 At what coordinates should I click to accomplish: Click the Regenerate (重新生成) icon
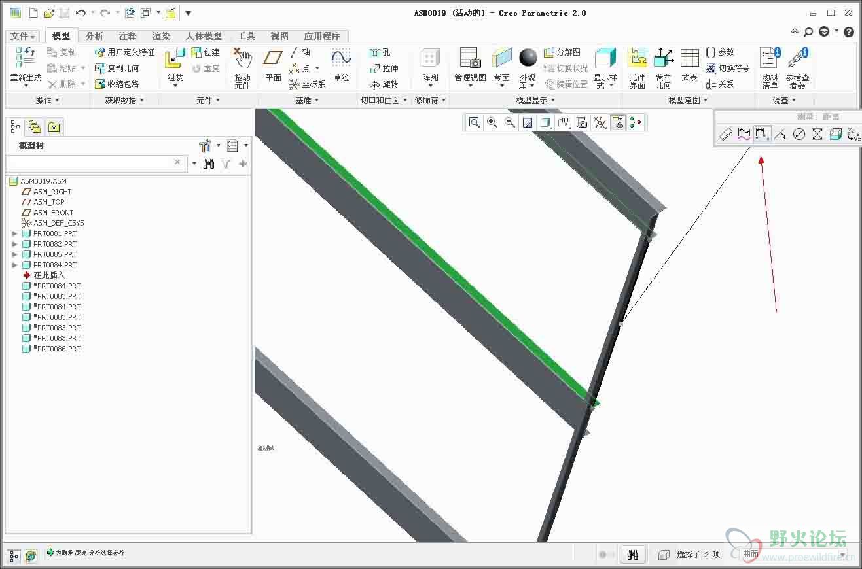pos(26,58)
